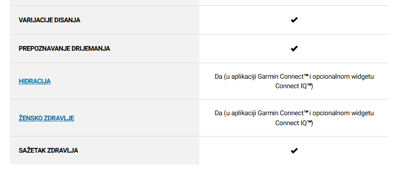Click trademark symbol after Garmin Connect, Žensko zdravlje row
This screenshot has height=174, width=411.
[x=306, y=112]
